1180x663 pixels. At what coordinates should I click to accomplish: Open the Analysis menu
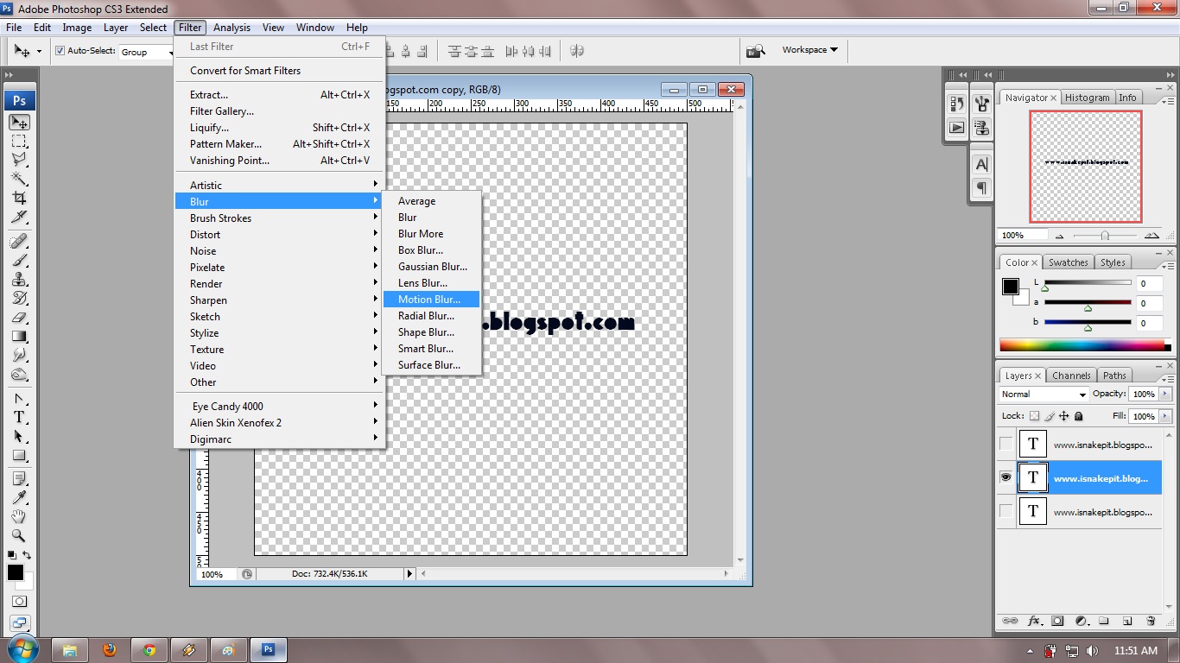(x=232, y=28)
